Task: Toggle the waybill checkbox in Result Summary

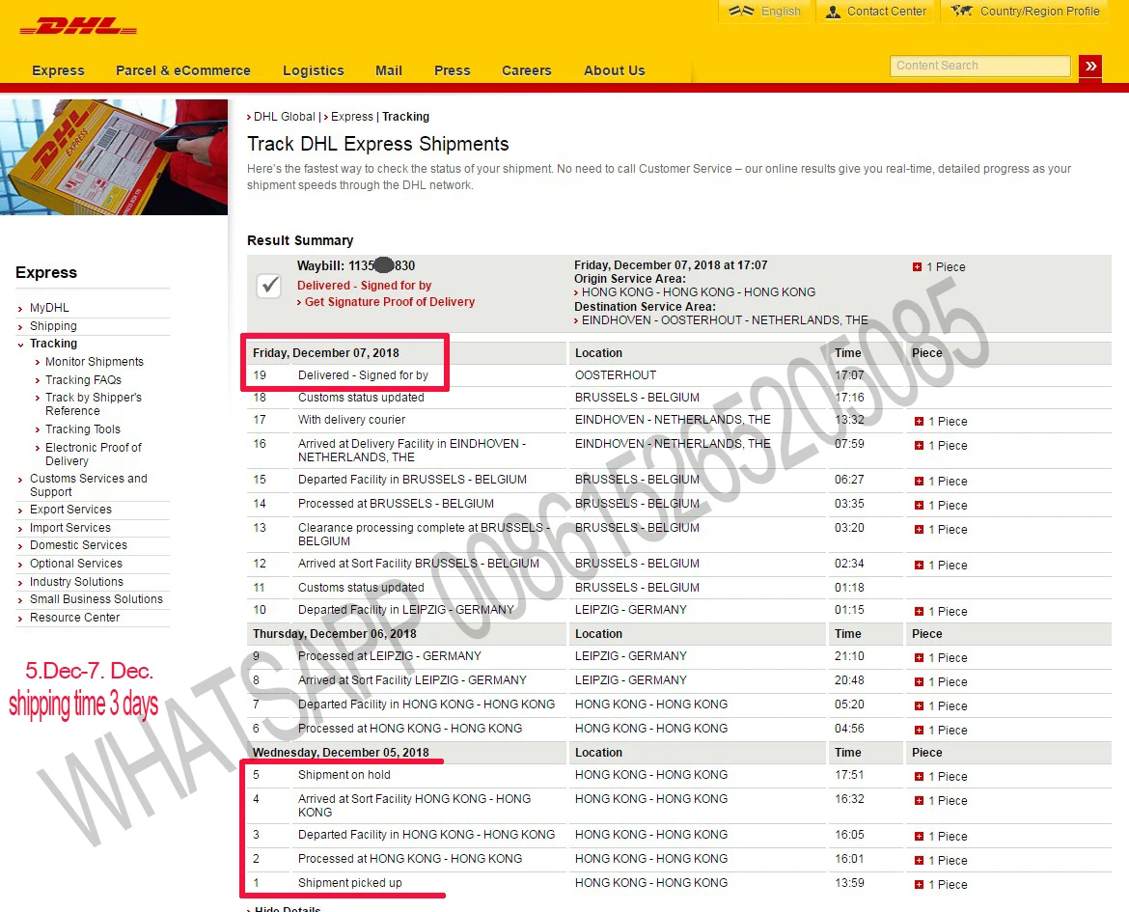Action: 269,286
